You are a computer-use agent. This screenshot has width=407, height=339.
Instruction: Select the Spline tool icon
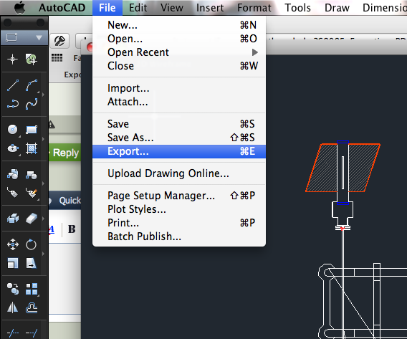32,104
